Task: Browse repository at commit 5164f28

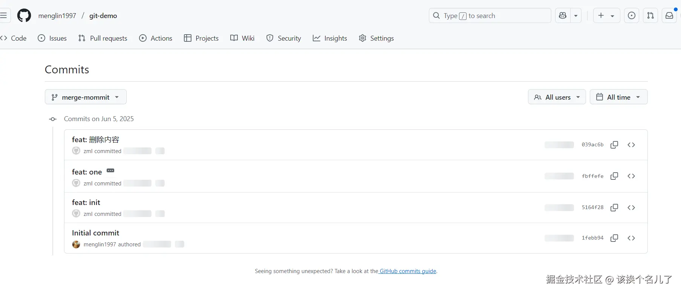Action: (631, 208)
